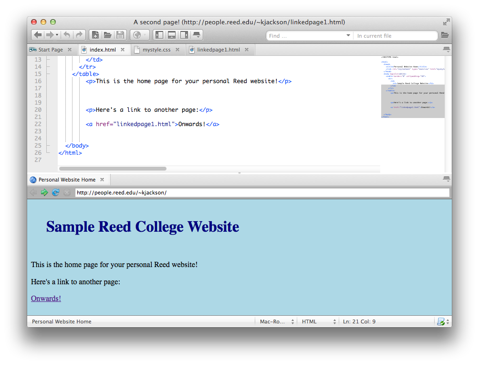Click the browser preview globe icon

(x=136, y=35)
